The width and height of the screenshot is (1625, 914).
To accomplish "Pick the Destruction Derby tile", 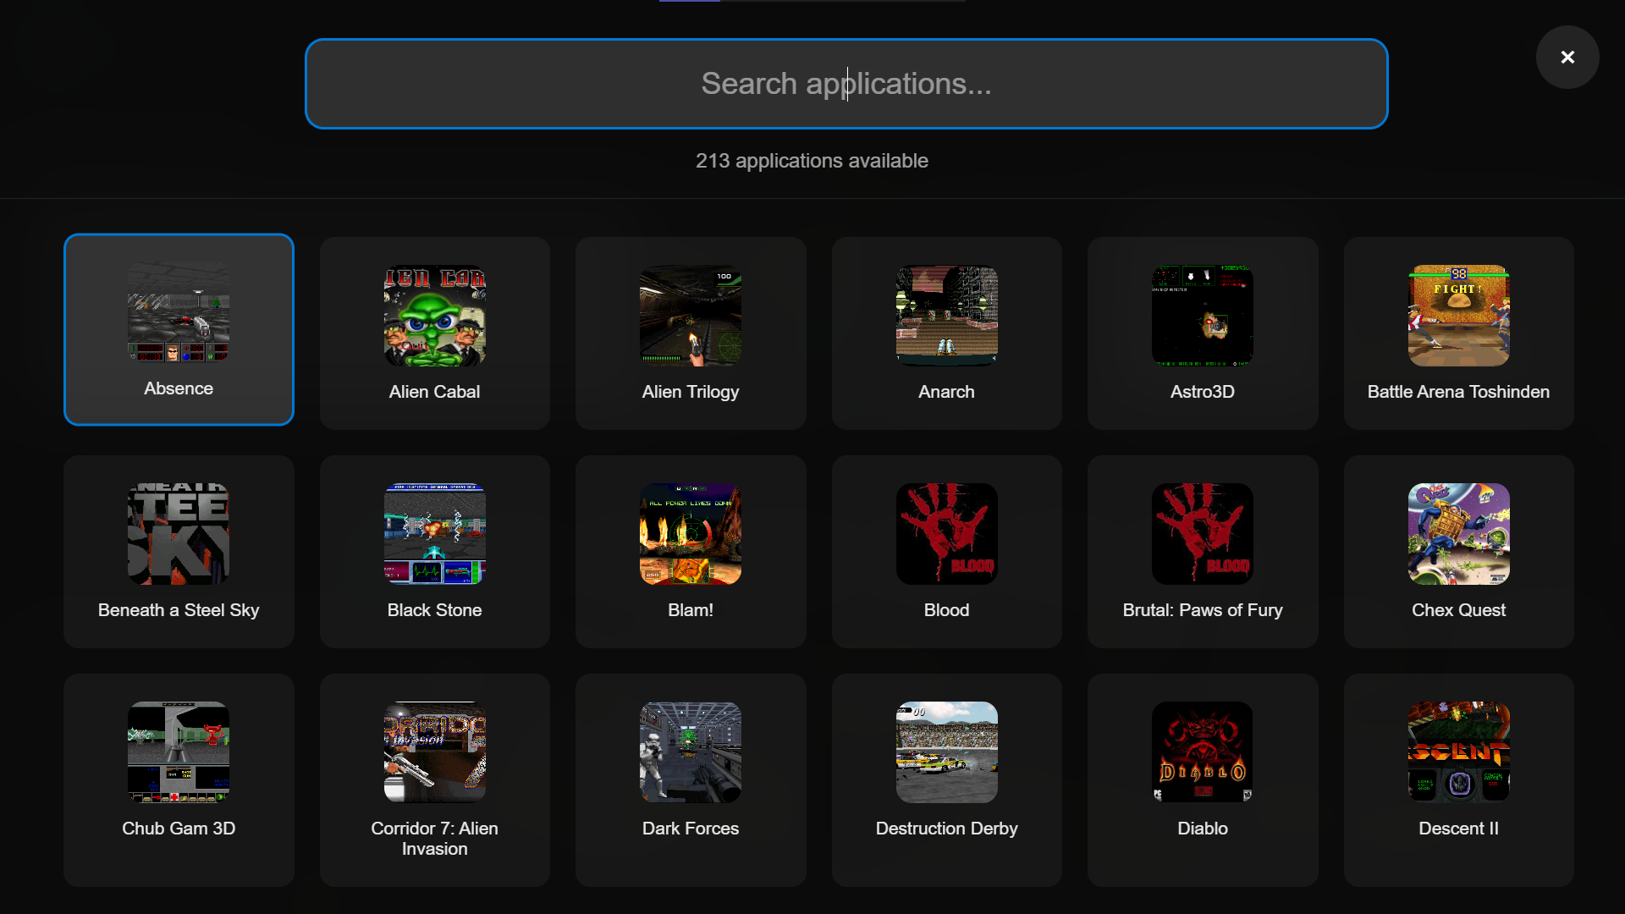I will click(x=946, y=779).
